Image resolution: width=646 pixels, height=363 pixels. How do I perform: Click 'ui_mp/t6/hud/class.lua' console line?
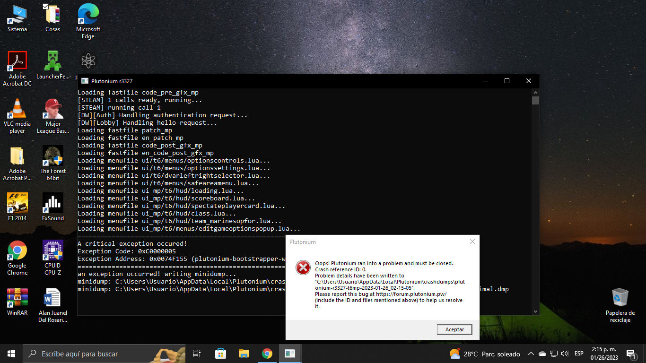(x=157, y=213)
